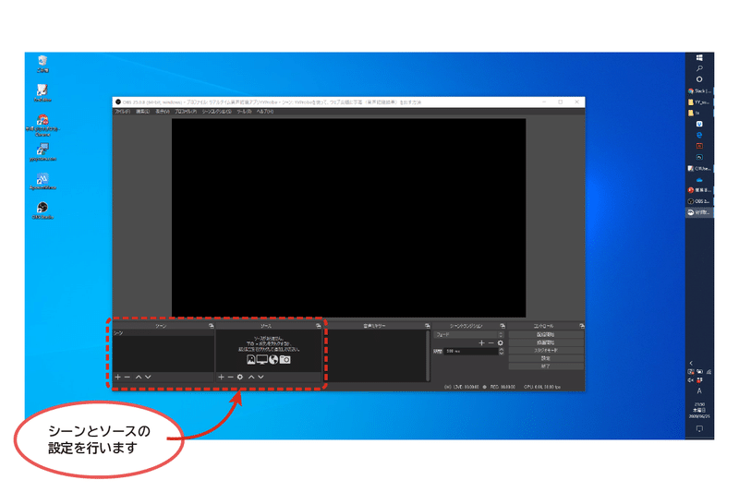Image resolution: width=739 pixels, height=492 pixels.
Task: Switch to OBS taskbar button
Action: click(x=699, y=201)
